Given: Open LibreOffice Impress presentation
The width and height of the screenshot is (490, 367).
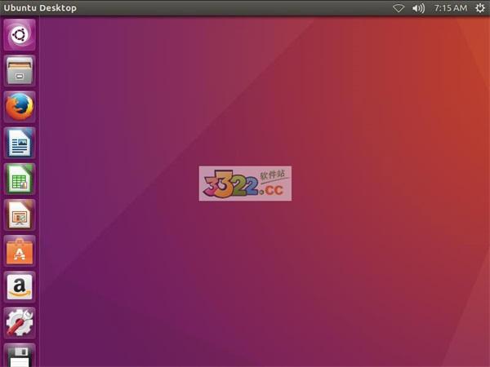Looking at the screenshot, I should tap(20, 214).
